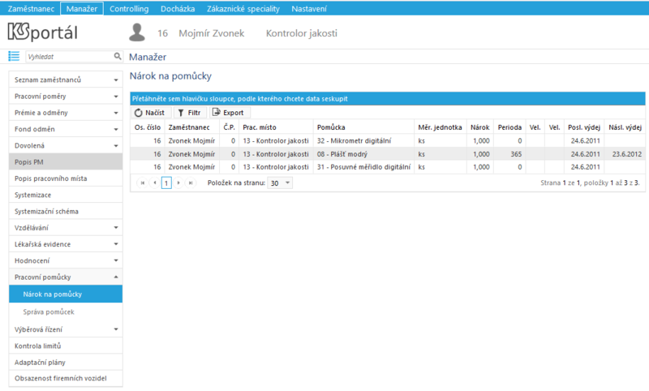Sort by Č.P. column header
This screenshot has height=391, width=649.
[229, 127]
